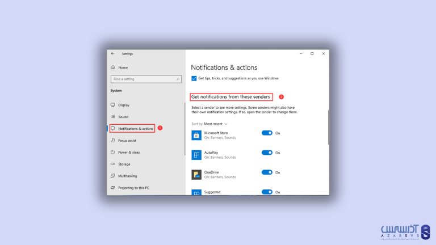Select Notifications & actions in sidebar
This screenshot has height=245, width=436.
(x=136, y=129)
